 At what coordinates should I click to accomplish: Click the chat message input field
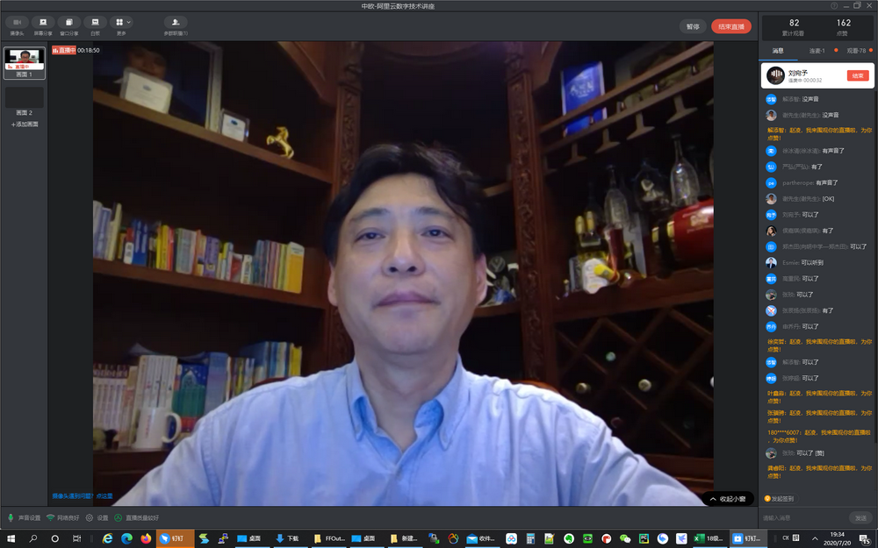click(x=803, y=517)
